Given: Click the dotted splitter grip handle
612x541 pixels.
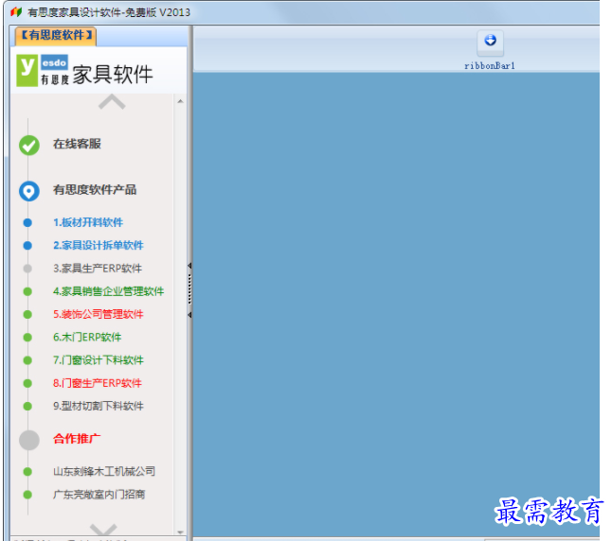Looking at the screenshot, I should click(189, 289).
